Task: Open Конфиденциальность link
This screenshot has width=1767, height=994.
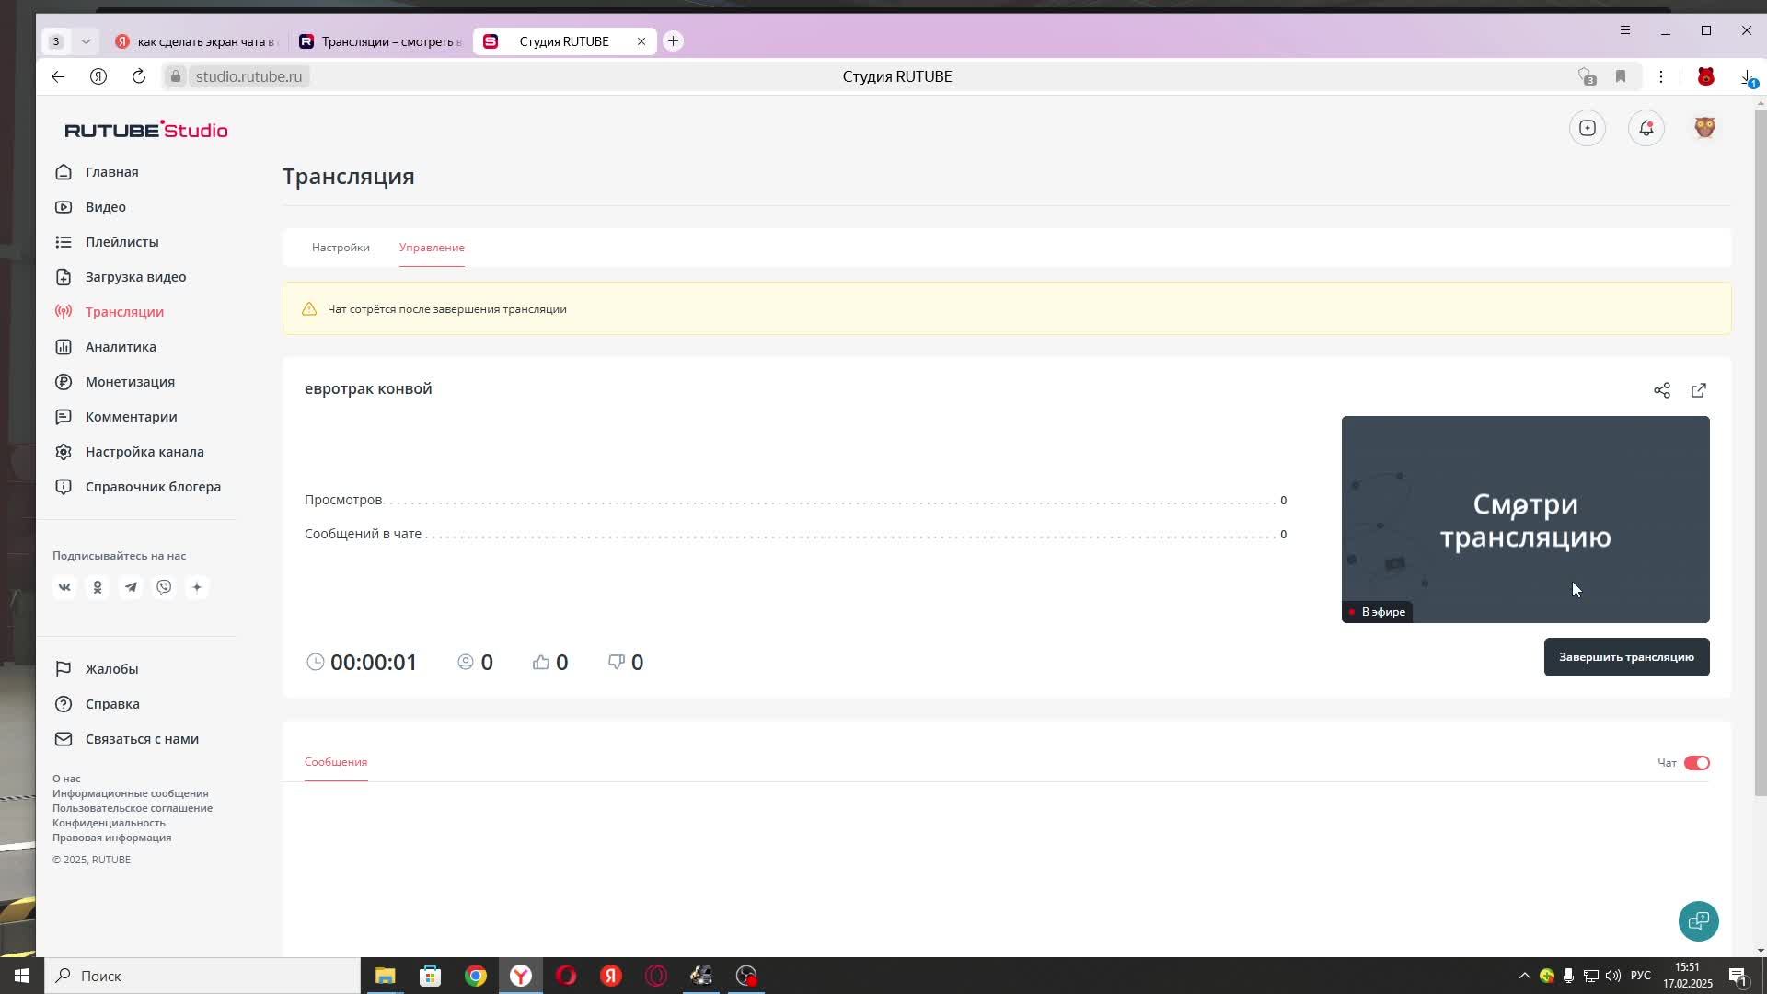Action: click(x=109, y=823)
